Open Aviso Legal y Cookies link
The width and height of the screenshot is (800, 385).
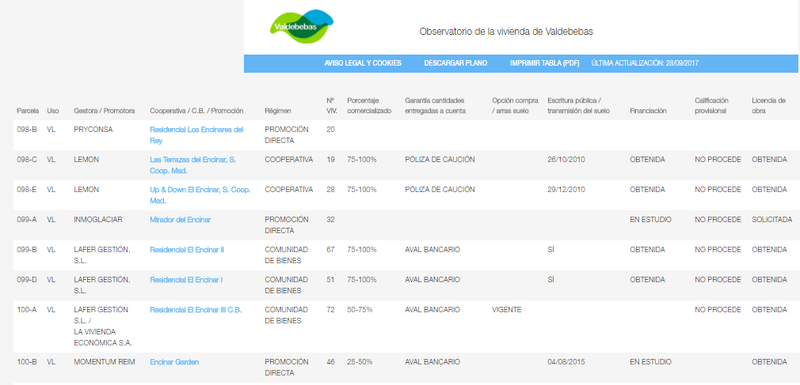click(x=363, y=63)
